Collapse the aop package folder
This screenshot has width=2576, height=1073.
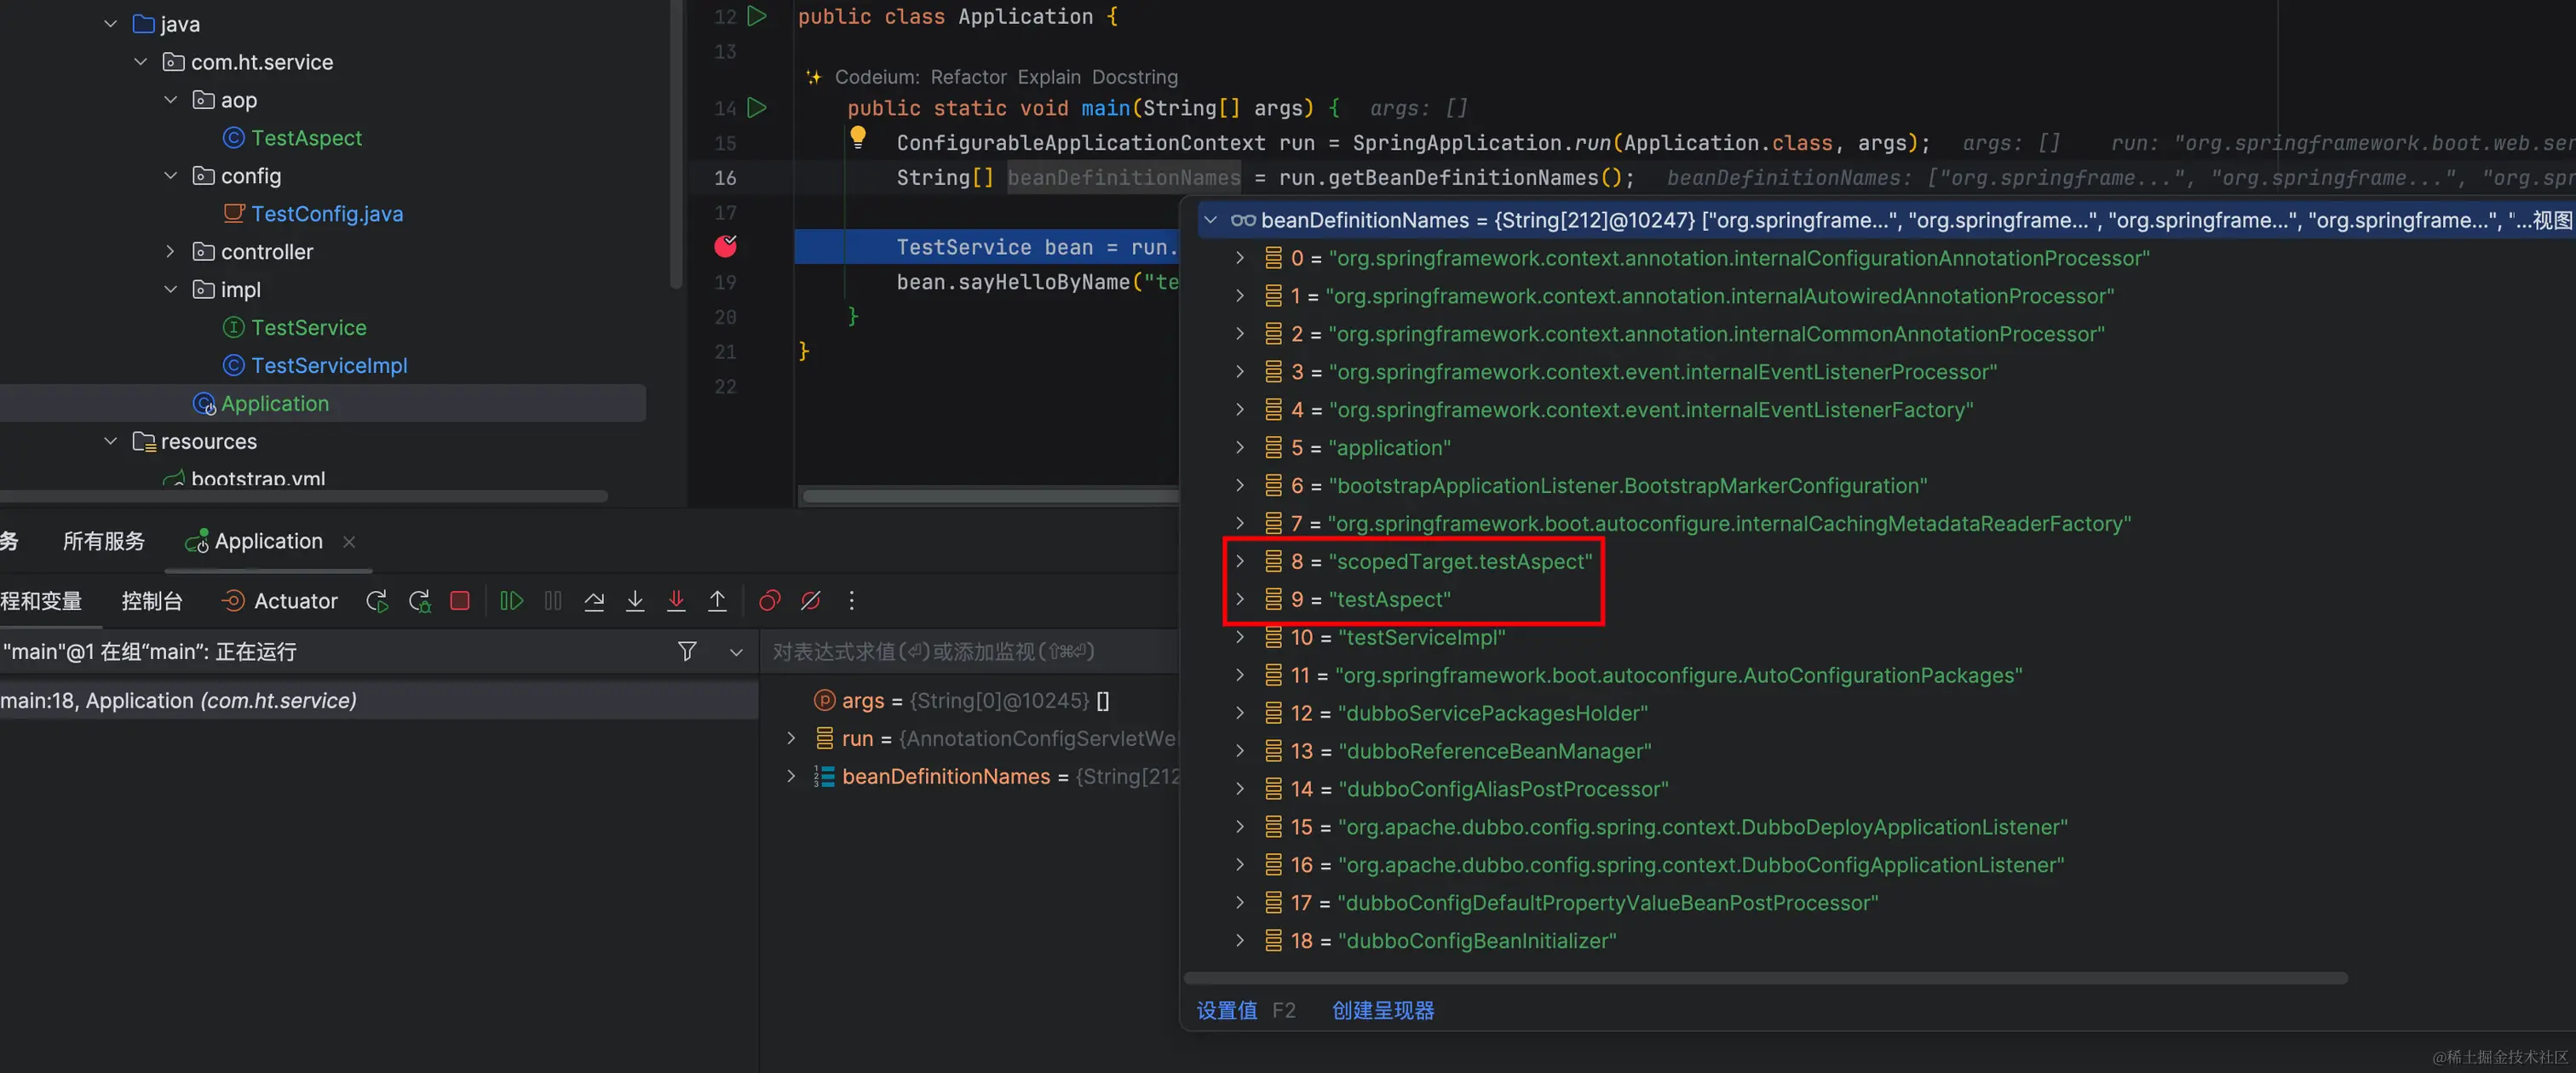[x=171, y=100]
